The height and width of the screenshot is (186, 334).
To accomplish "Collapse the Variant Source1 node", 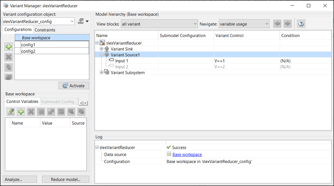I will tap(101, 55).
